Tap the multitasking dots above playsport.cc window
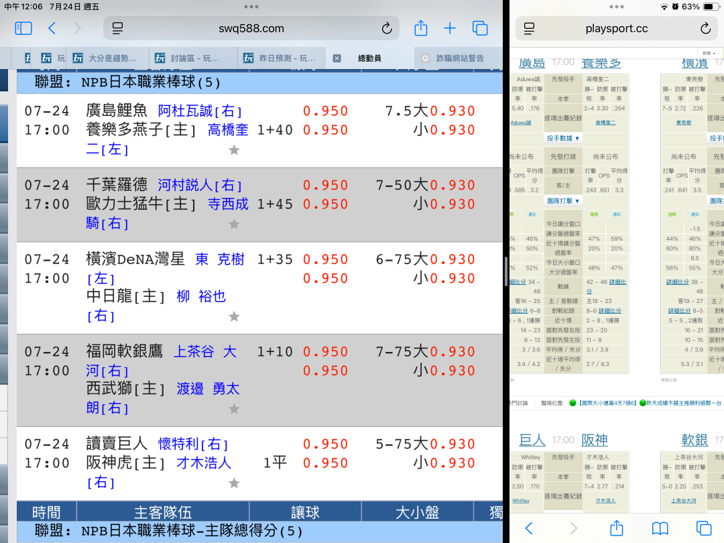 [617, 7]
